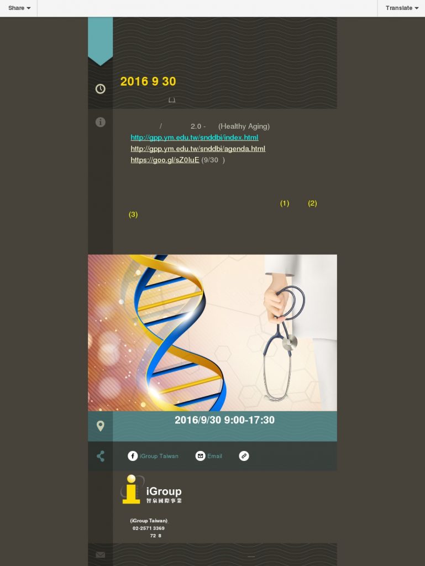
Task: Click the mail icon at the bottom of the sidebar
Action: pyautogui.click(x=100, y=555)
